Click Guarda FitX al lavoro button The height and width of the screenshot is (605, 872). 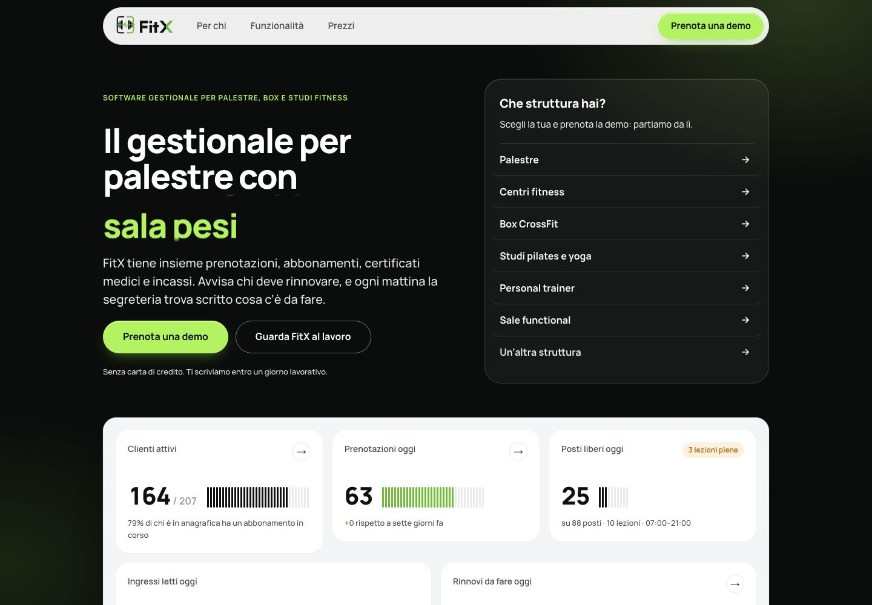click(x=303, y=337)
